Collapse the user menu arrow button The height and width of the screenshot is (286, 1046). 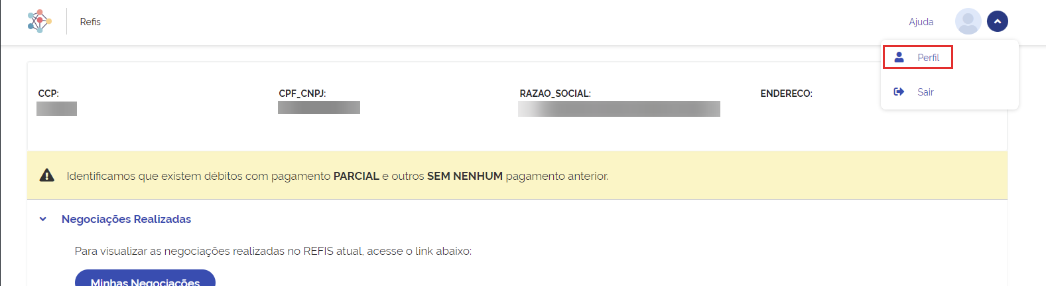coord(997,21)
